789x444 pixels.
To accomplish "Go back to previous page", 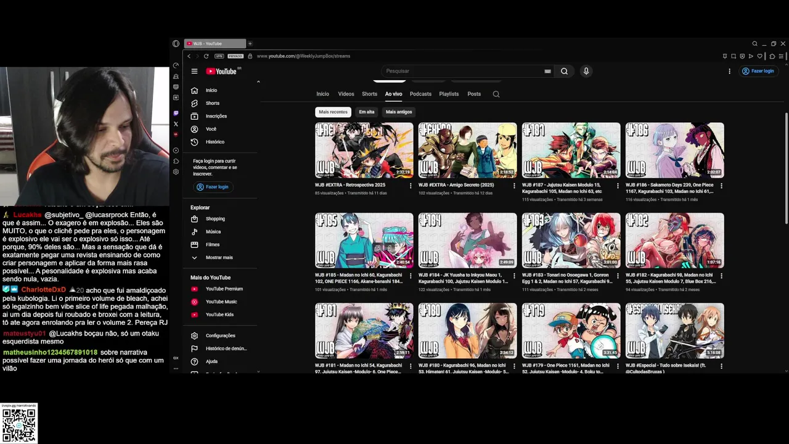I will [189, 56].
